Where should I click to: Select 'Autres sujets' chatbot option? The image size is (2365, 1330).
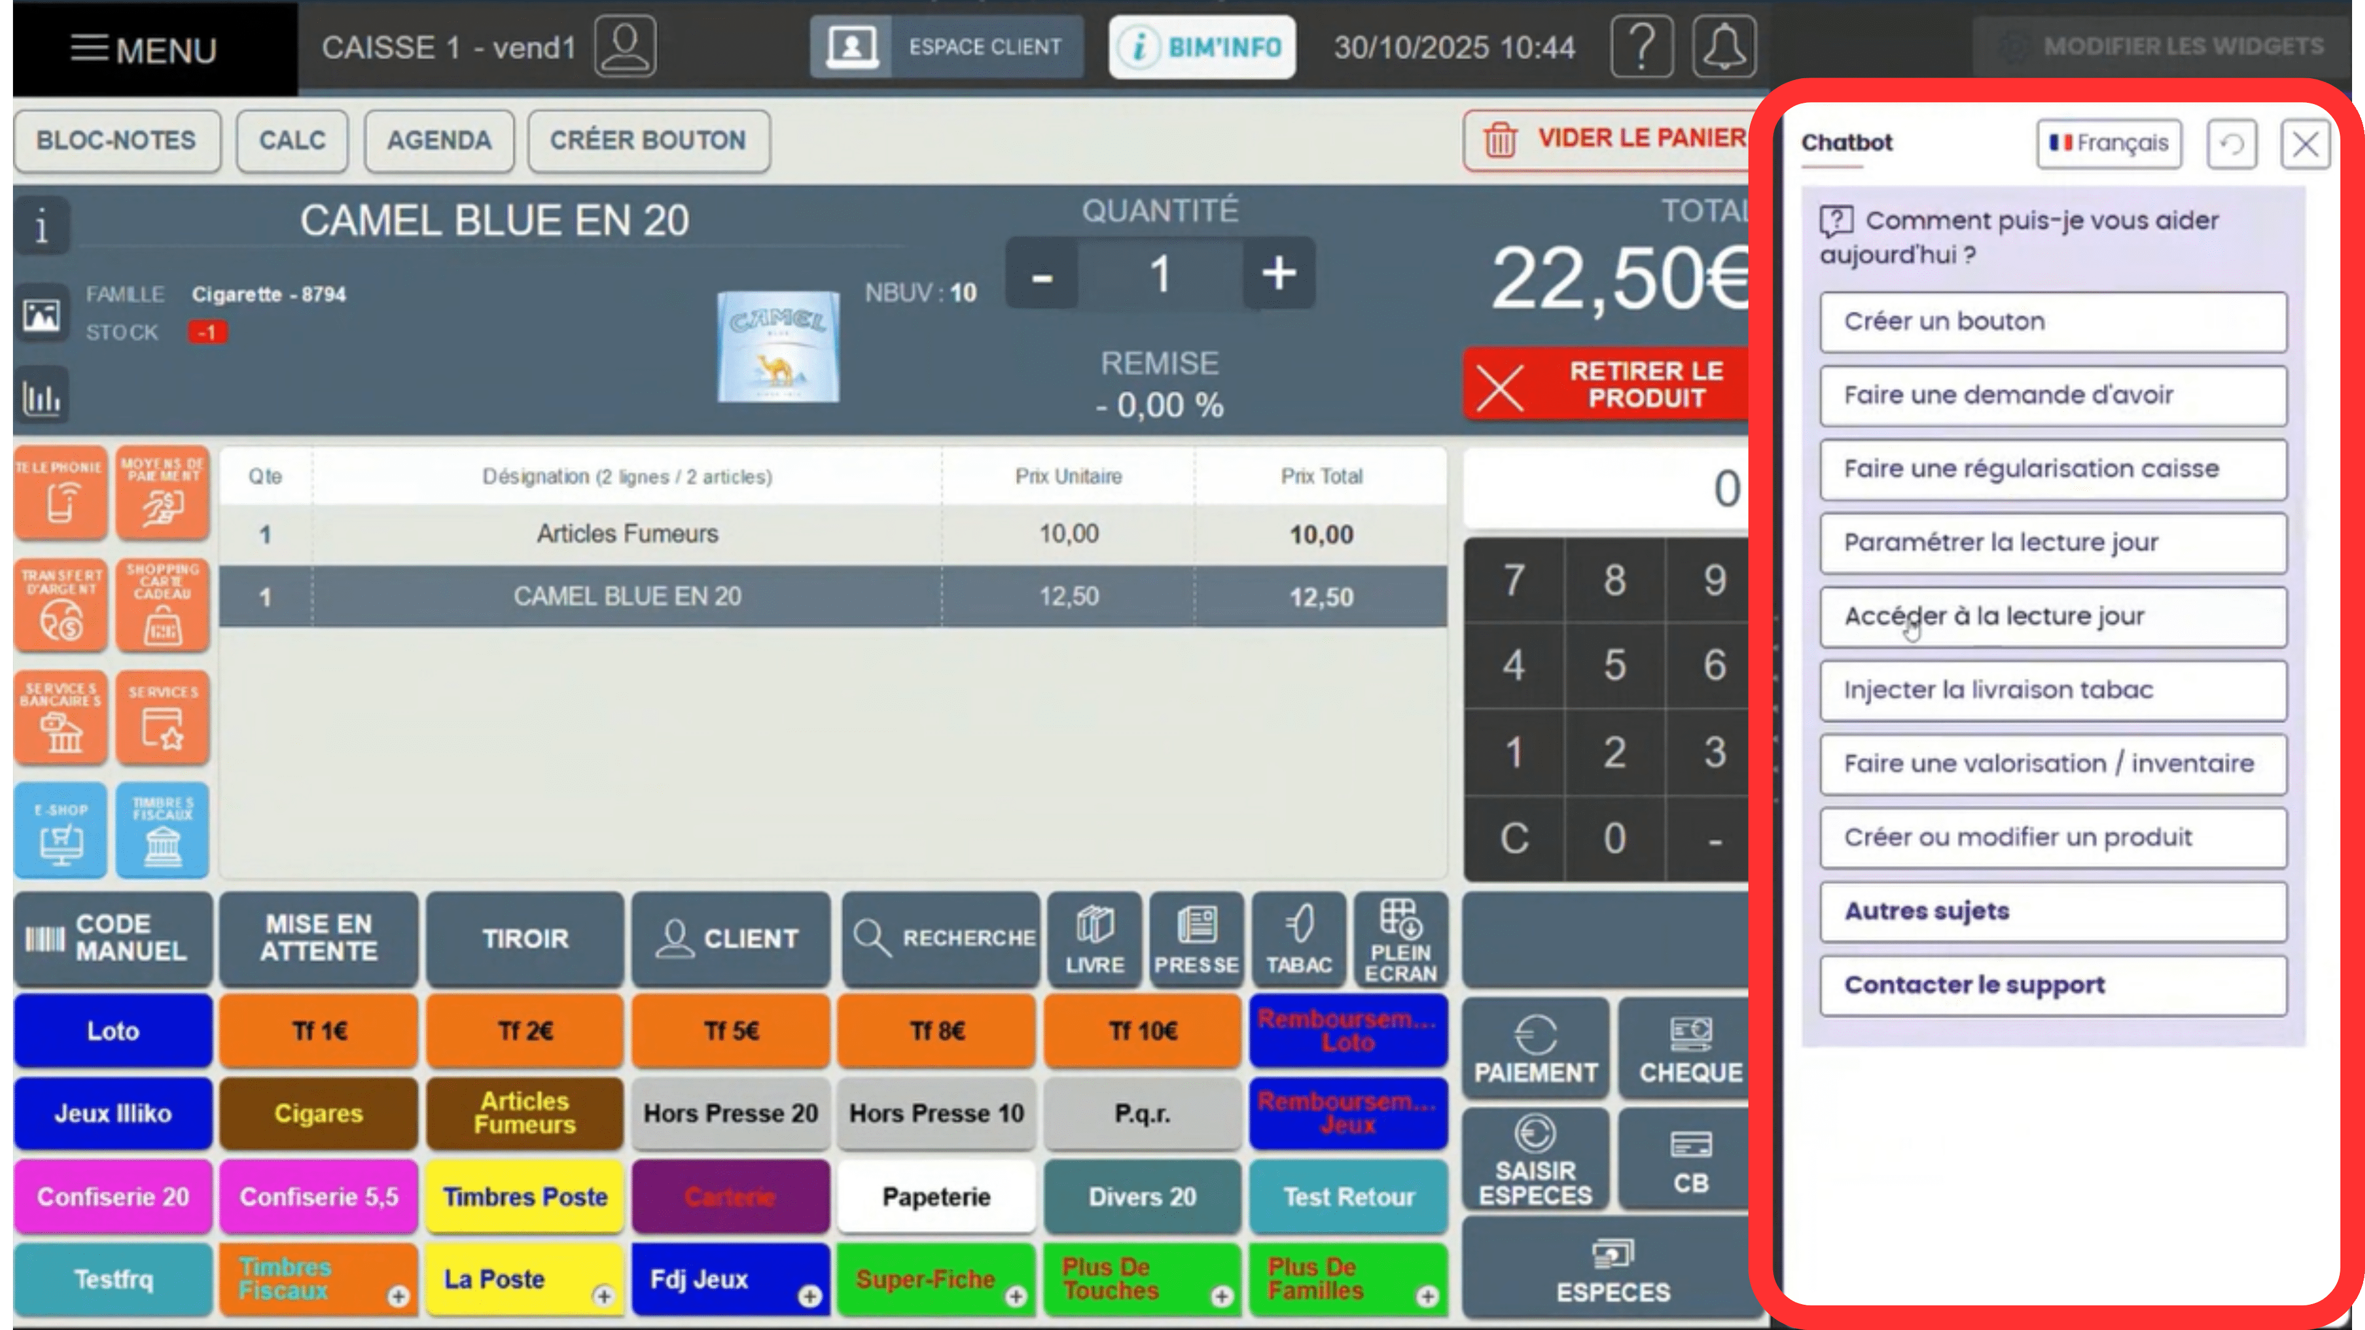[2053, 911]
